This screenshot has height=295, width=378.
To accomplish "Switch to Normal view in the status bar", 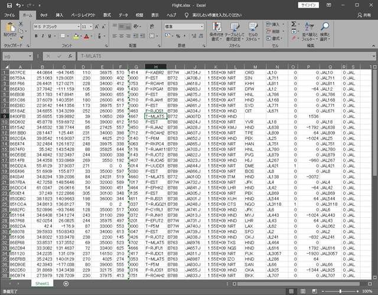I will point(291,291).
